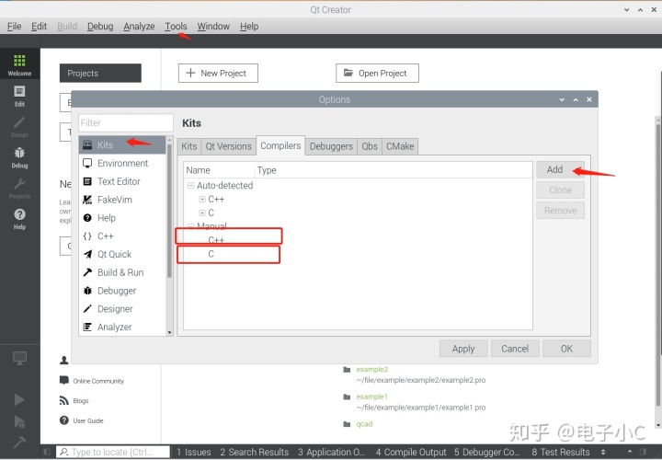The image size is (662, 460).
Task: Open recent project qcad
Action: pyautogui.click(x=364, y=424)
